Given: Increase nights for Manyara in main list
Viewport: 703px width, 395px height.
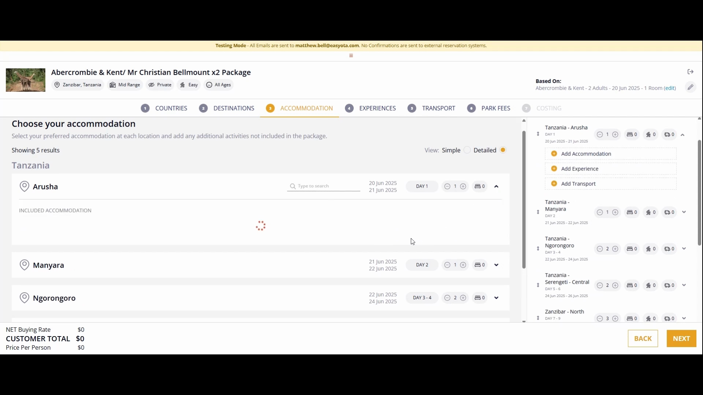Looking at the screenshot, I should 463,265.
